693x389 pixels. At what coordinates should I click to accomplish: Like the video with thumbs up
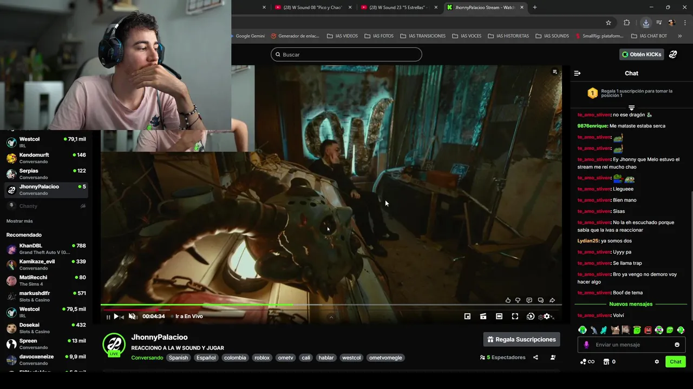tap(508, 300)
